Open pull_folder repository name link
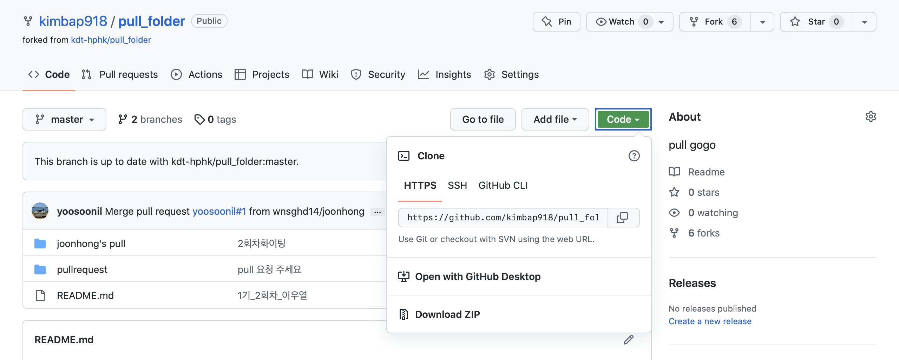Viewport: 899px width, 360px height. 151,21
